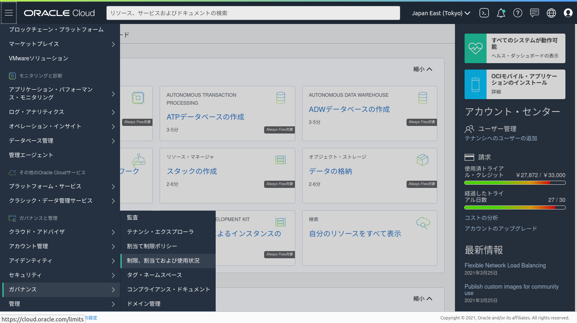
Task: Click 自分のリソースをすべて表示 link
Action: [355, 234]
